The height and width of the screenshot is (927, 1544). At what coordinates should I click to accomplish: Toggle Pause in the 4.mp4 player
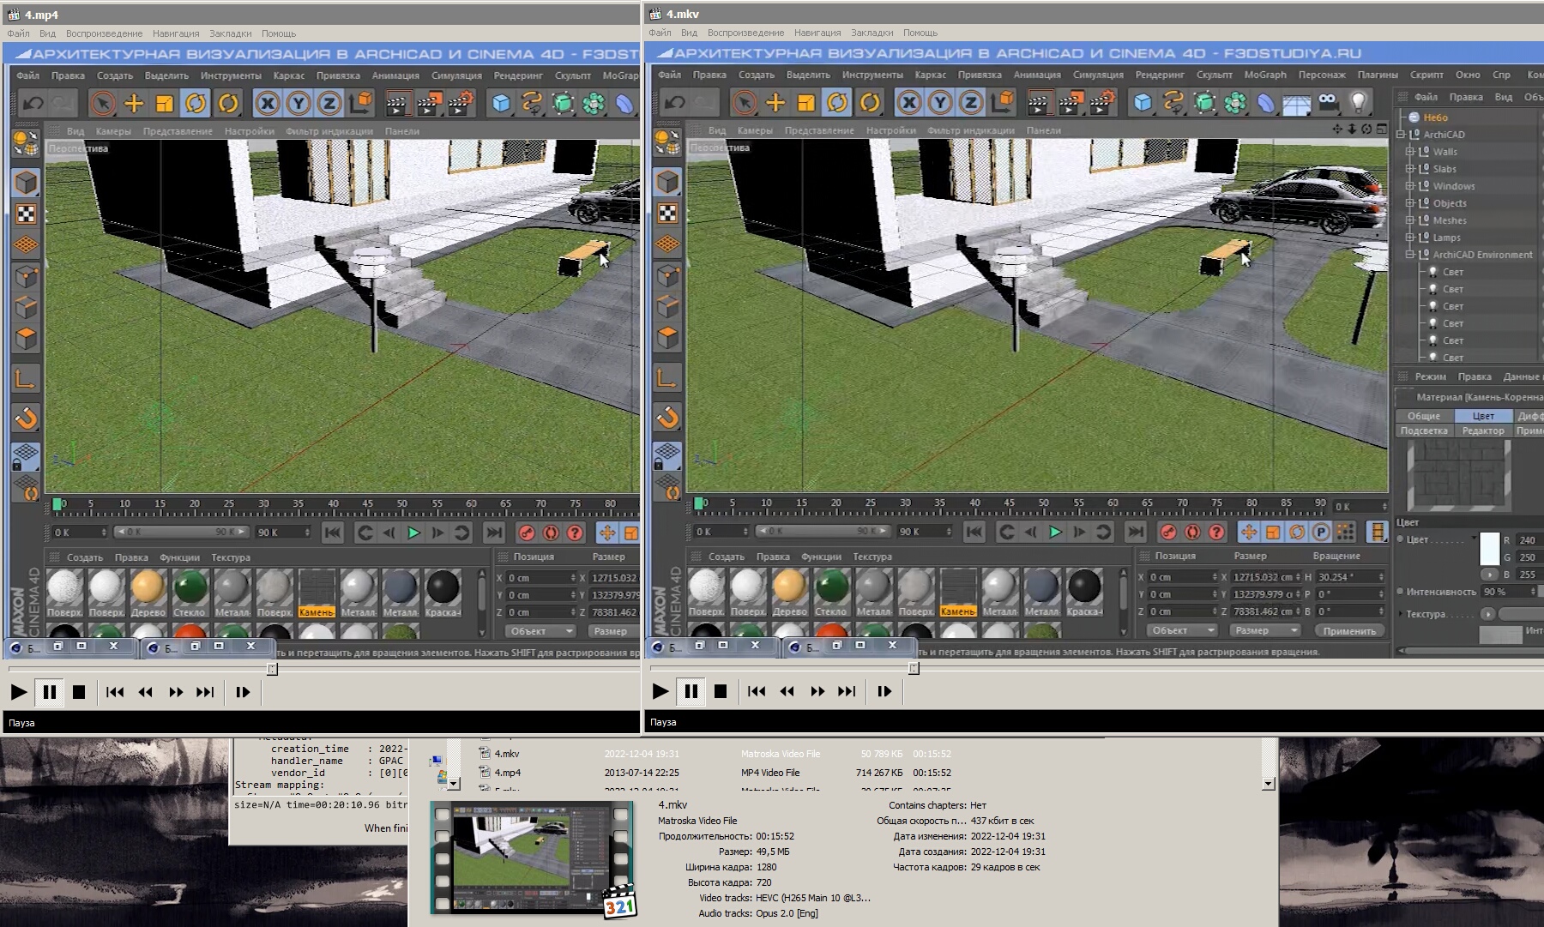pyautogui.click(x=49, y=692)
